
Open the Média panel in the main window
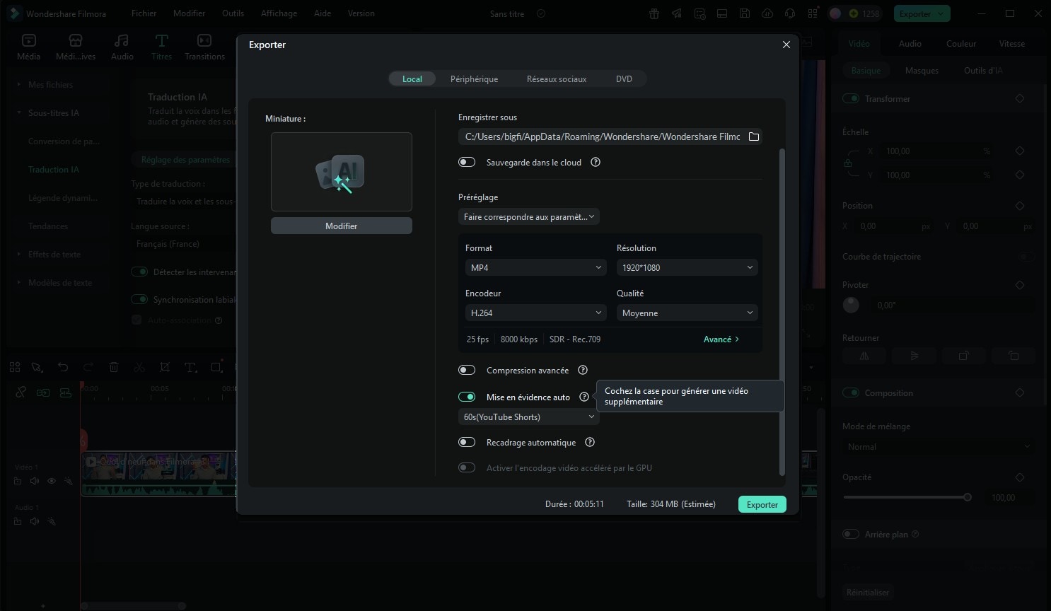coord(29,47)
